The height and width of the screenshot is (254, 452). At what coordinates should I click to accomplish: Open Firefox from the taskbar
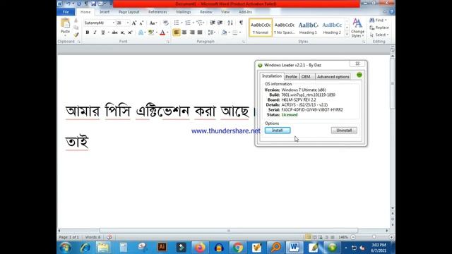pos(200,248)
